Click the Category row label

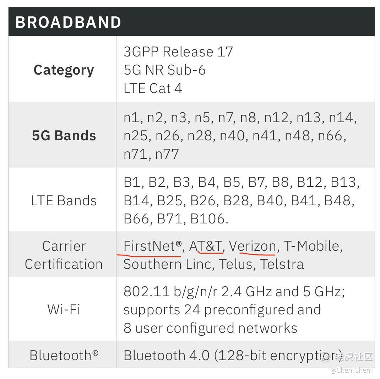click(x=64, y=70)
